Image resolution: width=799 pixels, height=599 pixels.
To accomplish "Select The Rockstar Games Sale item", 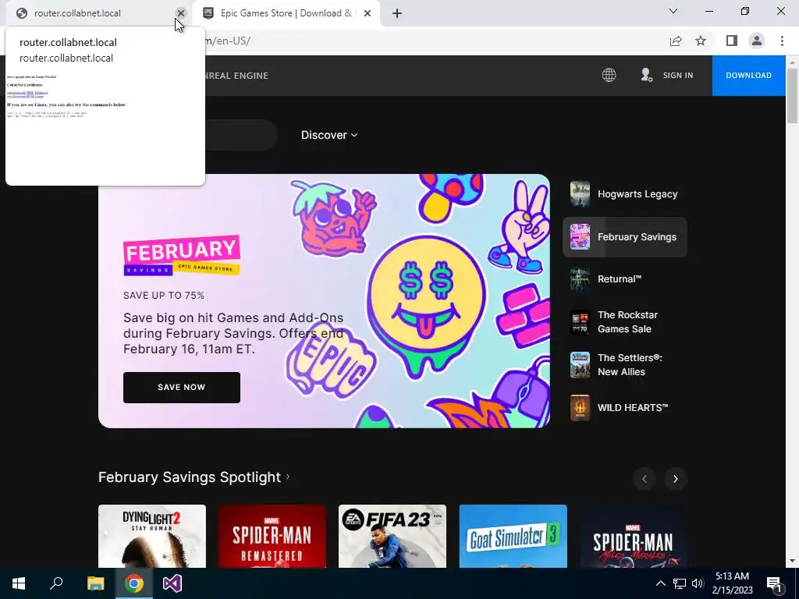I will pos(625,322).
